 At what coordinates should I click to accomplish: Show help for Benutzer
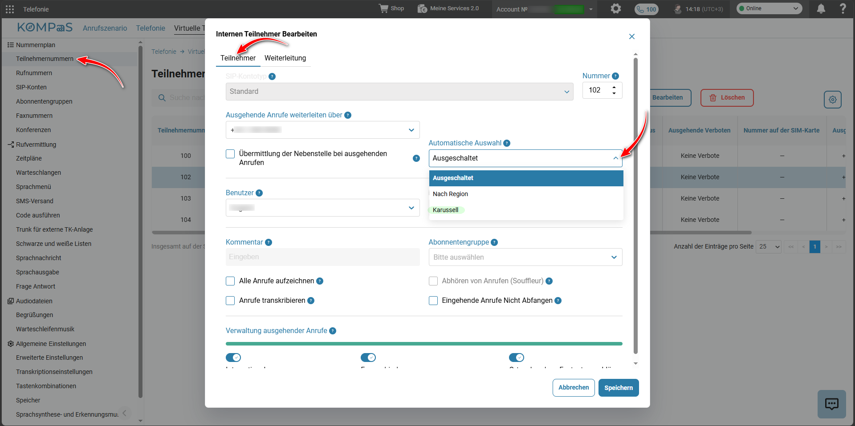[x=259, y=193]
